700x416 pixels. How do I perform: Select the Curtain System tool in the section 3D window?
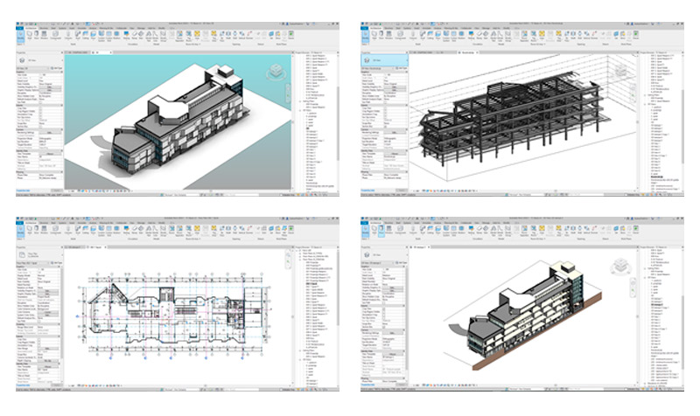[x=446, y=231]
